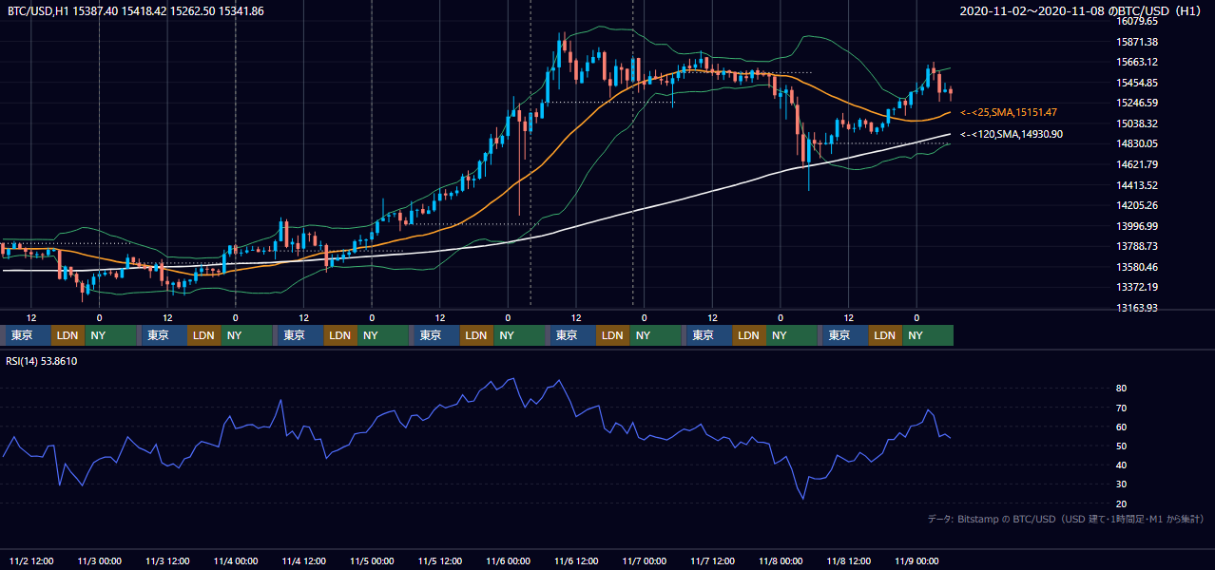Click the 120 SMA 14930.90 label
Viewport: 1215px width, 570px height.
1012,134
